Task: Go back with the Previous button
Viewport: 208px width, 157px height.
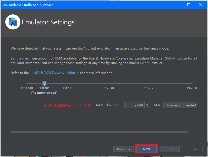Action: pos(123,149)
